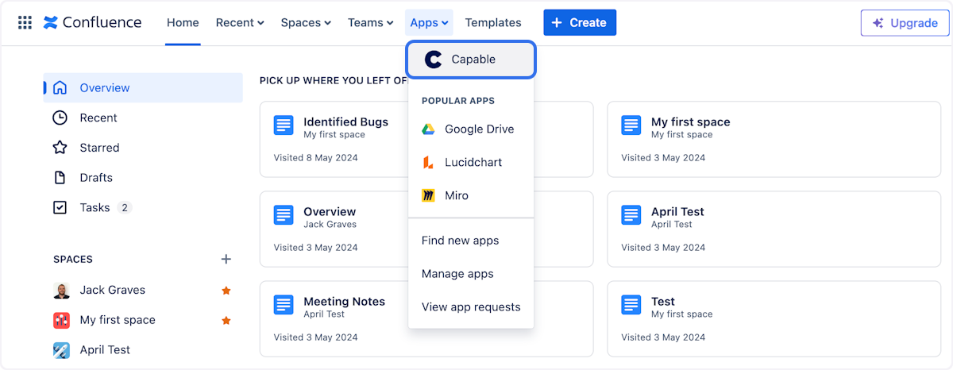Screen dimensions: 953x370
Task: Click Manage apps menu entry
Action: pyautogui.click(x=457, y=274)
